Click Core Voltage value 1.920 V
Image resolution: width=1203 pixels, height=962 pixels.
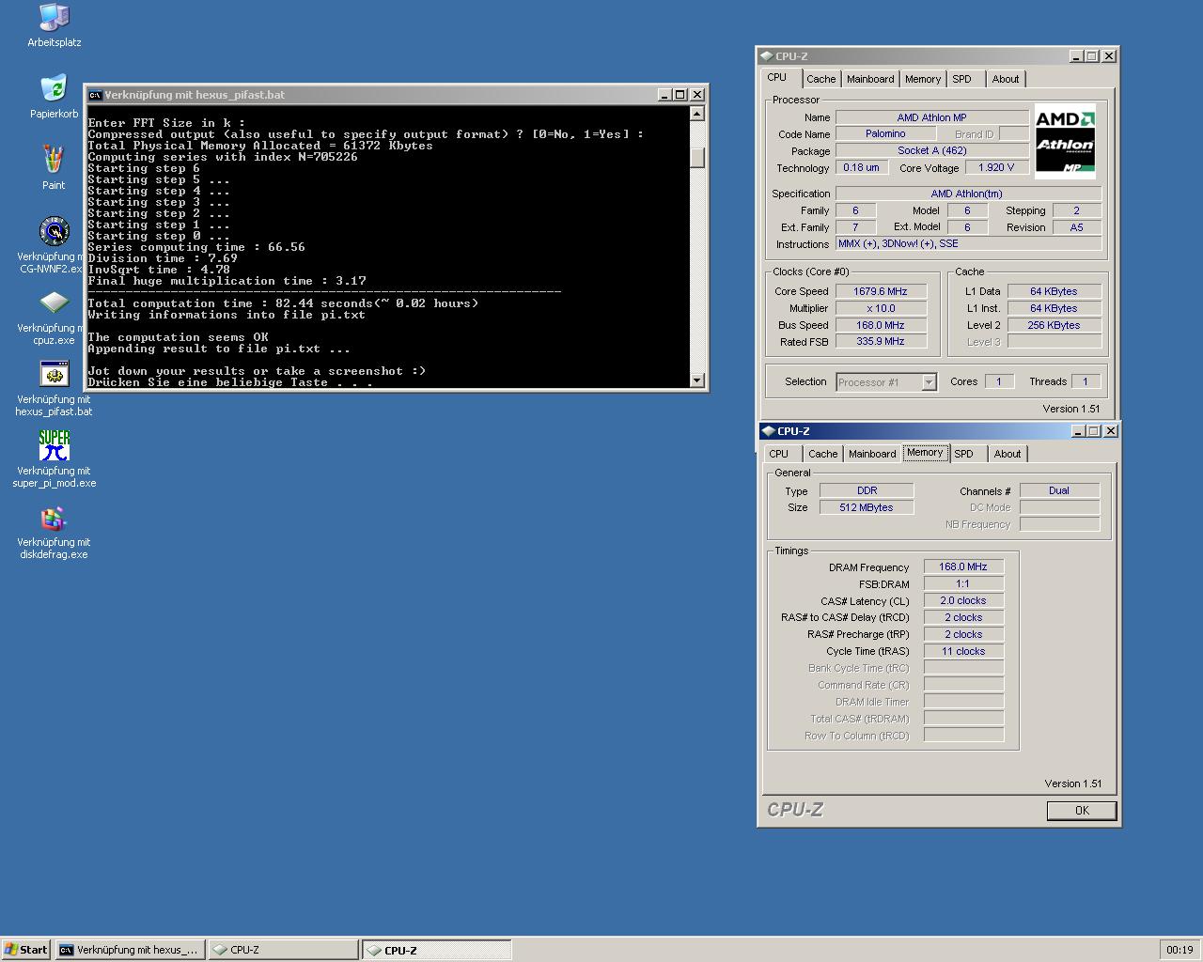[996, 168]
